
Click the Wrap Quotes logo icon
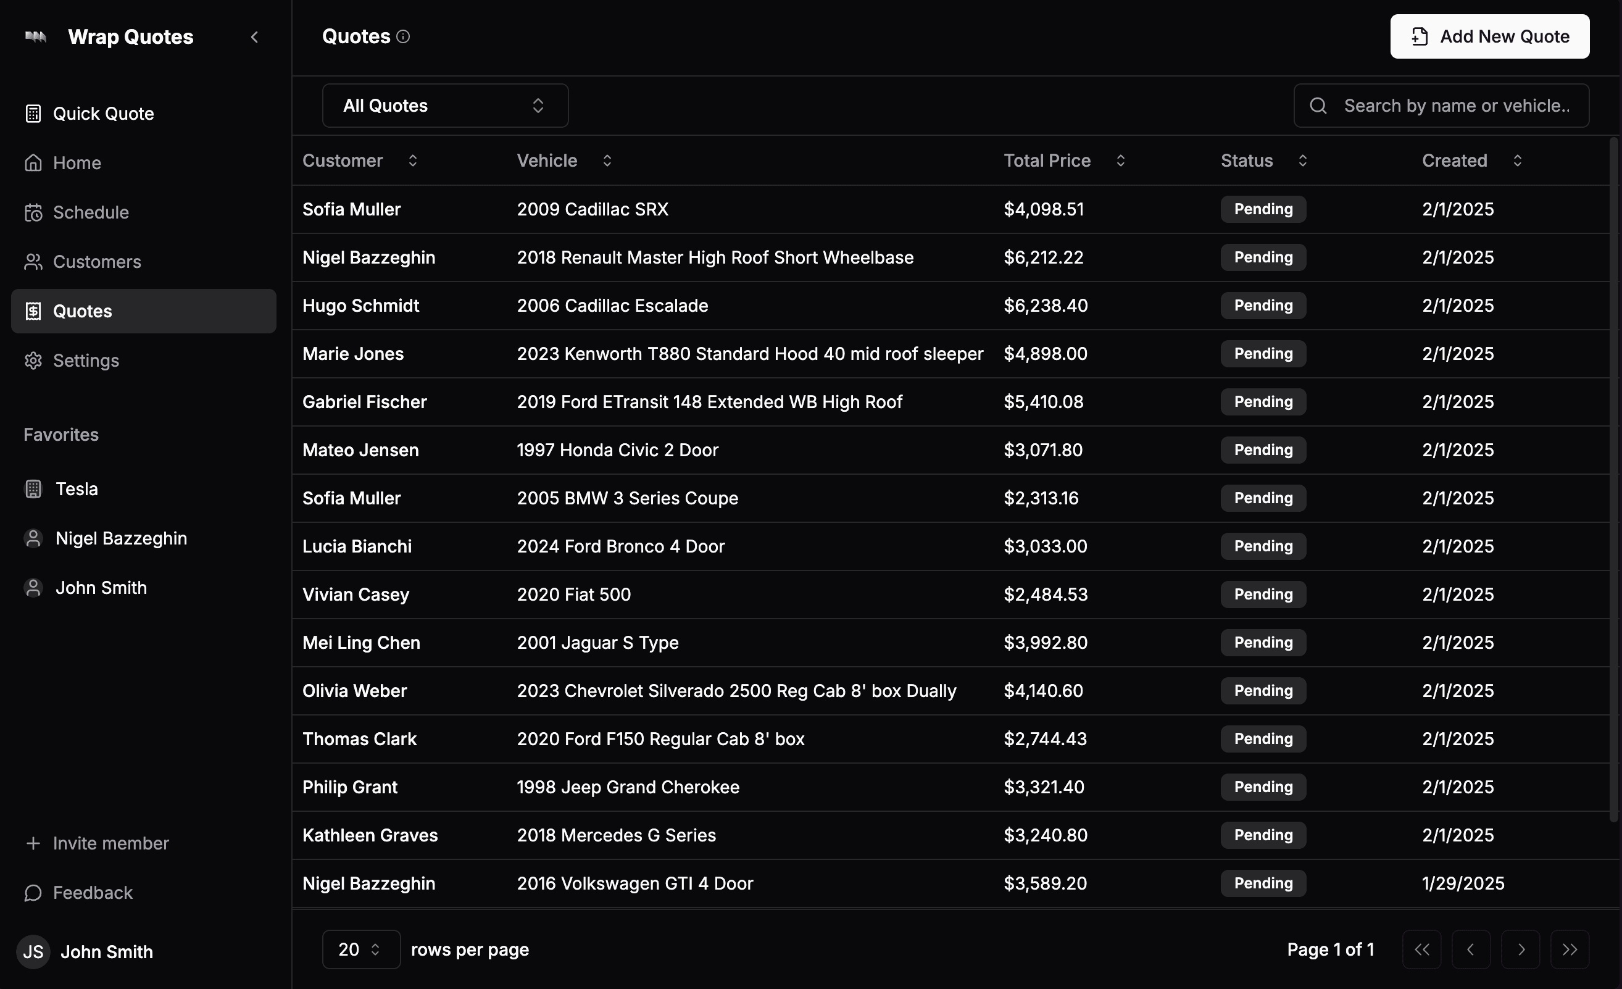tap(36, 37)
